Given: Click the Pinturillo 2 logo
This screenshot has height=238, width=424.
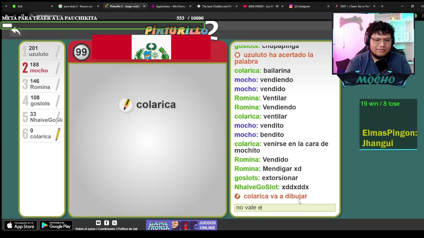Looking at the screenshot, I should (x=182, y=30).
